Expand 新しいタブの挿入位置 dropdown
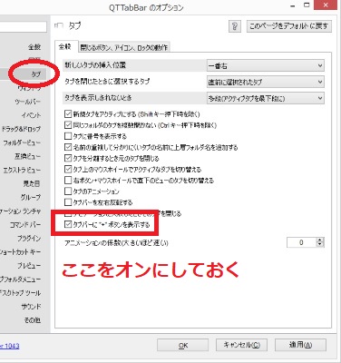The width and height of the screenshot is (341, 363). pos(266,65)
